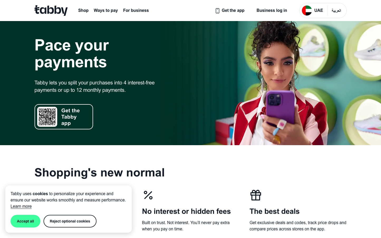This screenshot has height=238, width=381.
Task: Click the gift box icon
Action: coord(256,195)
